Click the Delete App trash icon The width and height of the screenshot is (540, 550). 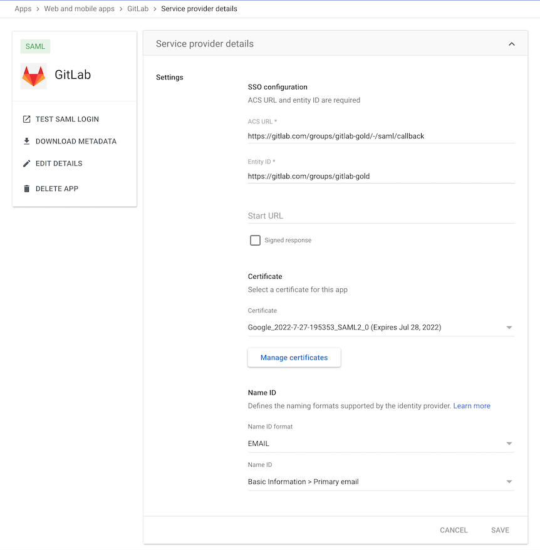click(x=26, y=189)
